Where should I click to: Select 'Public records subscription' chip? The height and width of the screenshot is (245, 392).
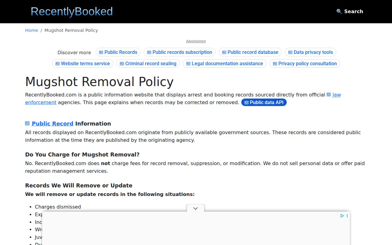click(x=179, y=52)
